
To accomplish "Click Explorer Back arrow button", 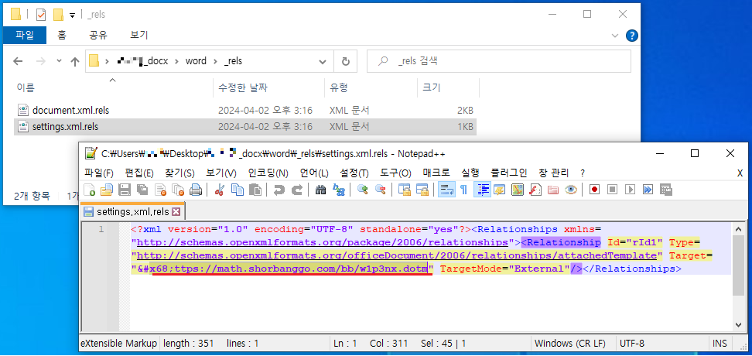I will (x=18, y=61).
